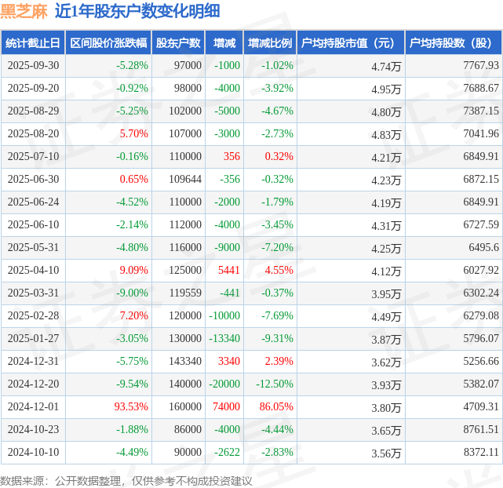The height and width of the screenshot is (488, 503).
Task: Select the 86.05% change ratio cell
Action: (x=276, y=407)
